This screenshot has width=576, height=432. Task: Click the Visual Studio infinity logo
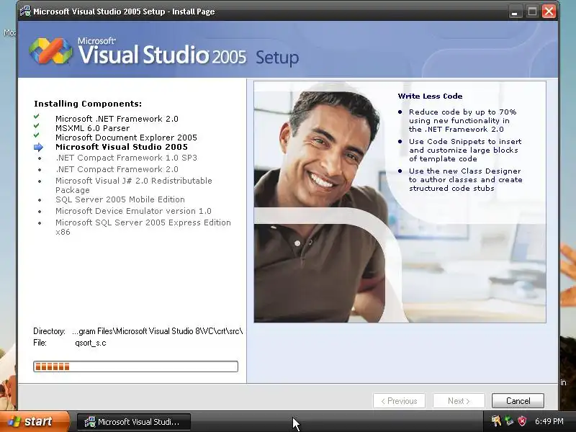coord(50,50)
